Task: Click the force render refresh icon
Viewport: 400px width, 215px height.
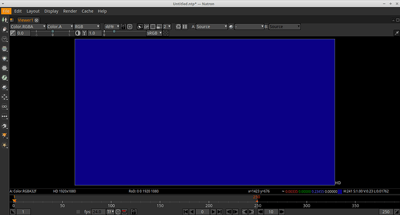Action: 179,27
